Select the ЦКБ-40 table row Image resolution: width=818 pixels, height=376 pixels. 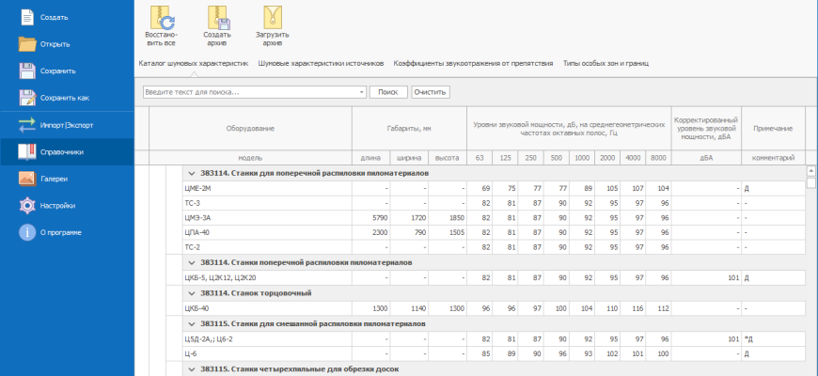click(268, 308)
